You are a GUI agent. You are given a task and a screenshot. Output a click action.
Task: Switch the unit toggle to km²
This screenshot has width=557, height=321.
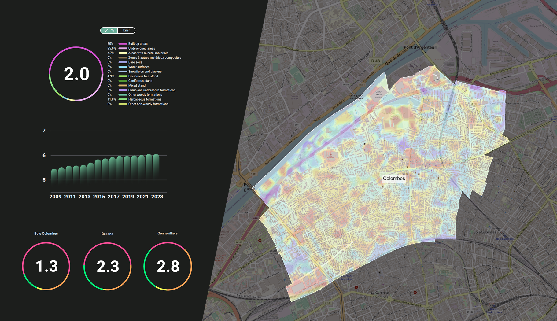(x=126, y=31)
